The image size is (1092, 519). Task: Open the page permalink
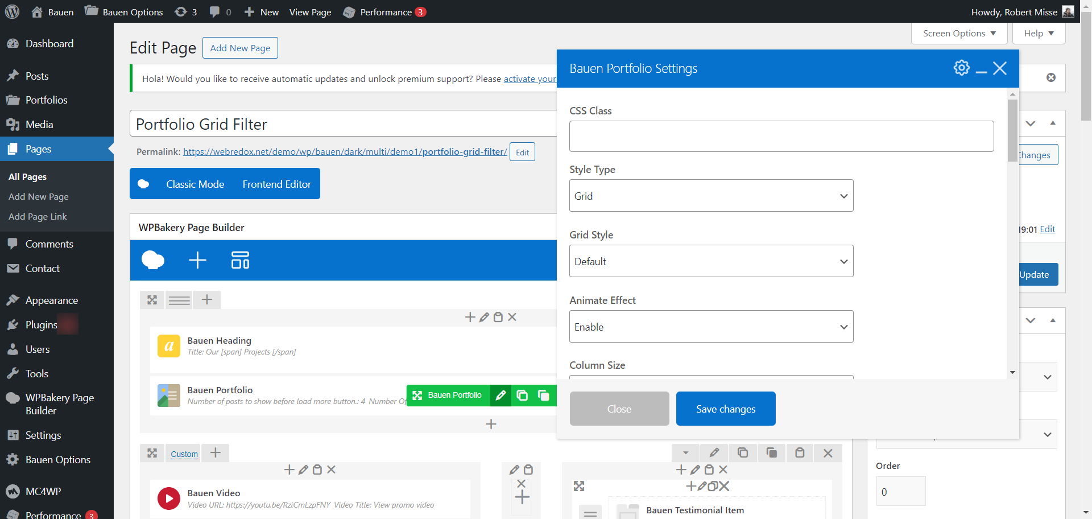pyautogui.click(x=345, y=152)
